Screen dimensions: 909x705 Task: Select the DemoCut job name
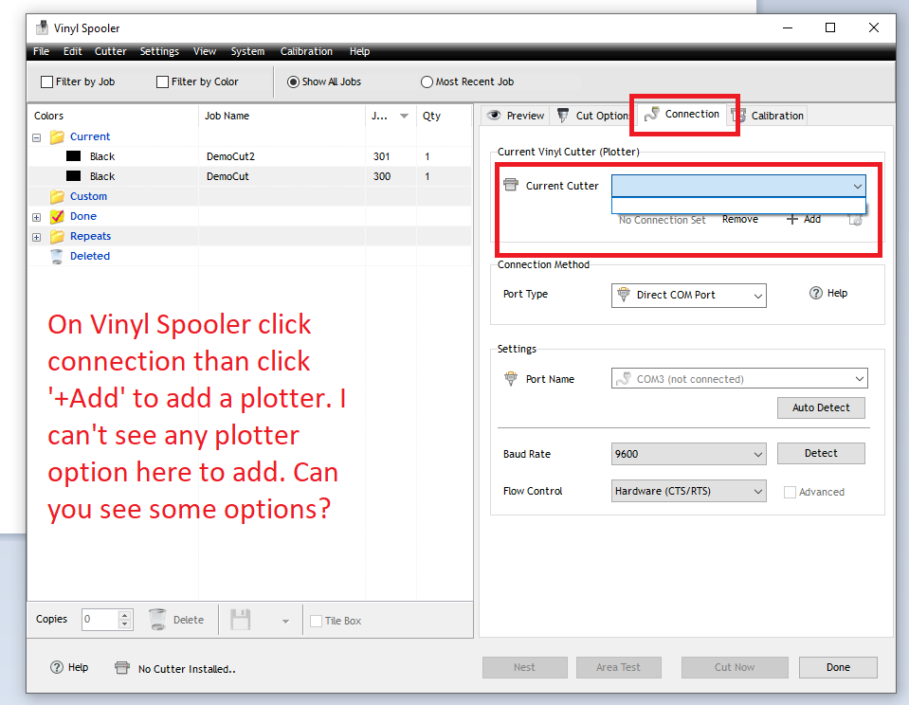point(227,176)
